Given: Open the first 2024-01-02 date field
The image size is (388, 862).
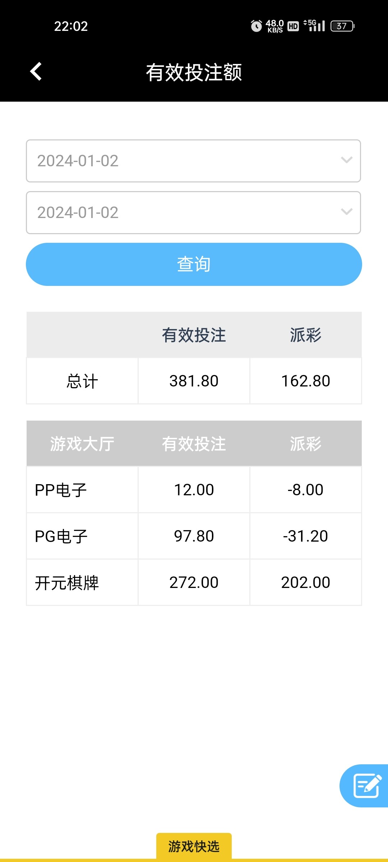Looking at the screenshot, I should (x=180, y=161).
